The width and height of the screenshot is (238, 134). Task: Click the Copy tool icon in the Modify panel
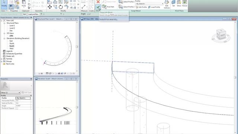tap(55, 7)
